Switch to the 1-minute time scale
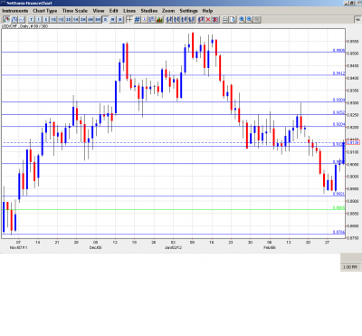Viewport: 362px width, 336px height. tap(39, 20)
